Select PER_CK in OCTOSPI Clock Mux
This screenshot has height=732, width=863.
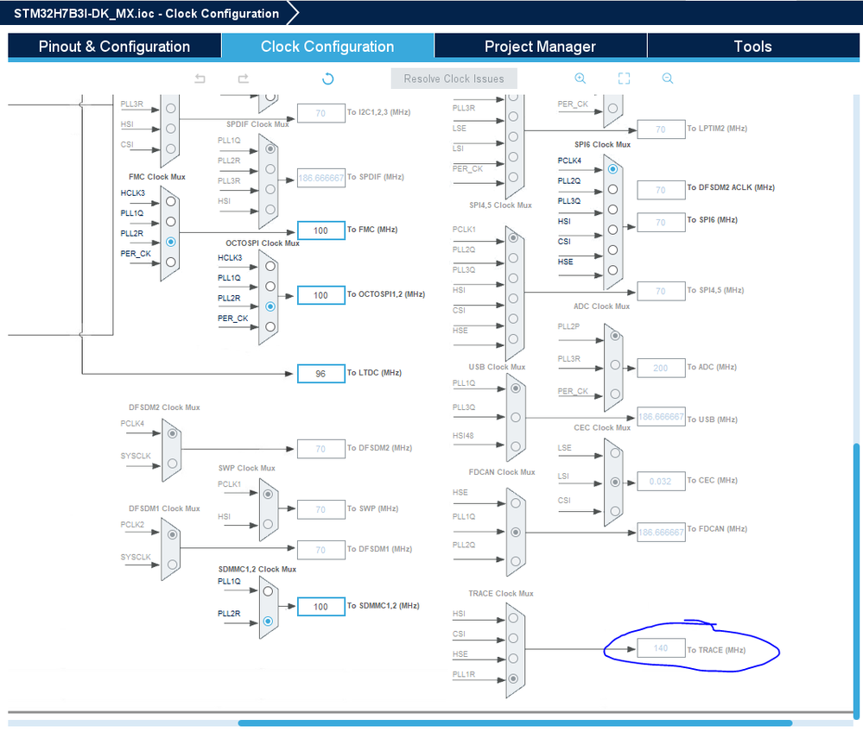coord(270,326)
